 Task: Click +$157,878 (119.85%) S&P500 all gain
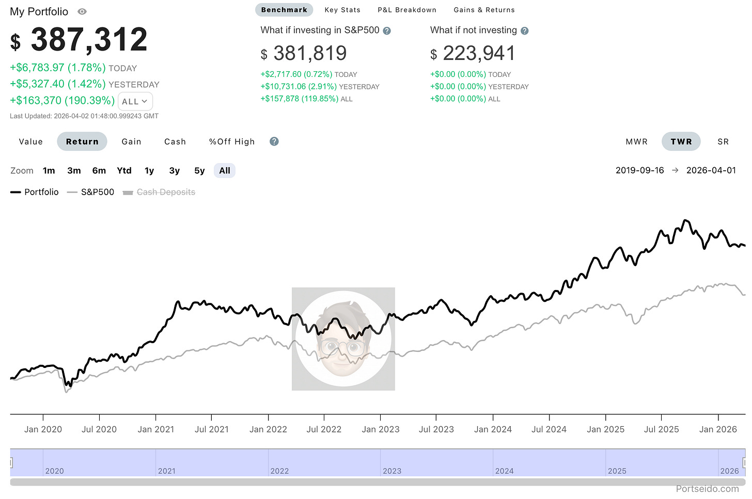[300, 99]
